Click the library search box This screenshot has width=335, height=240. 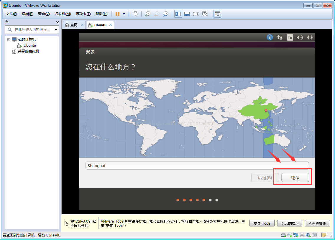pos(32,30)
